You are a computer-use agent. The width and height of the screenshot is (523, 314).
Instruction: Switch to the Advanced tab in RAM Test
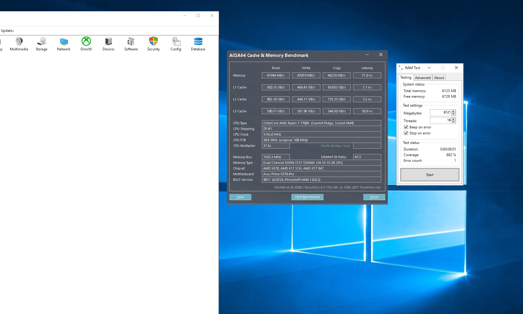click(423, 78)
